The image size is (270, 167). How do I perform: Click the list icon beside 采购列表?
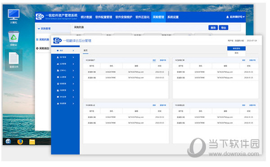click(37, 40)
